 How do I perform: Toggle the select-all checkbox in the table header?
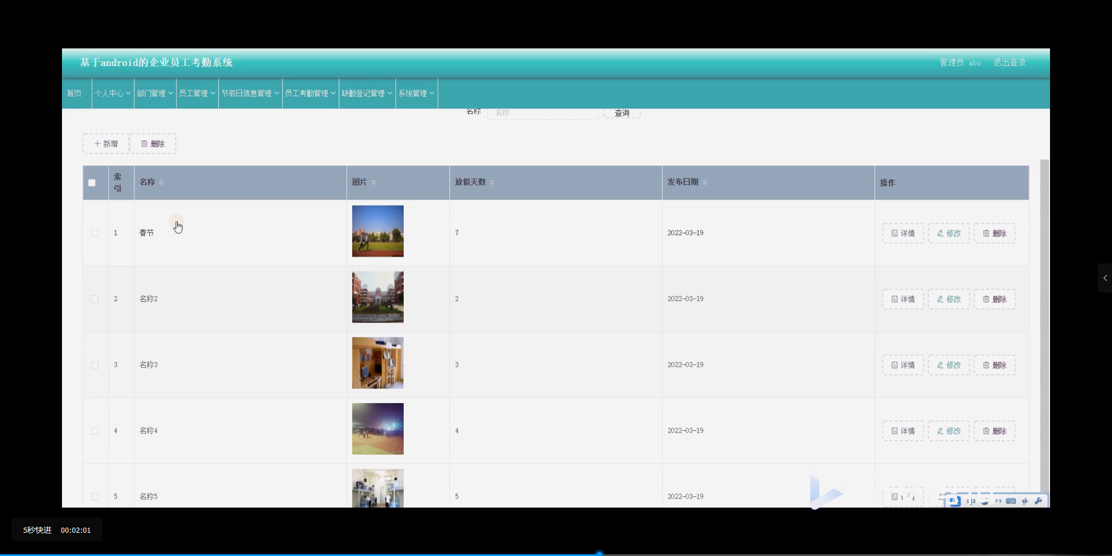tap(92, 182)
